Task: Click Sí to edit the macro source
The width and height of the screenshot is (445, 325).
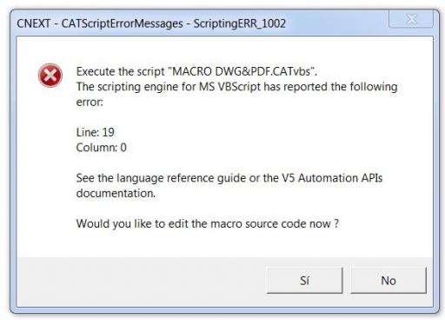Action: click(x=304, y=280)
